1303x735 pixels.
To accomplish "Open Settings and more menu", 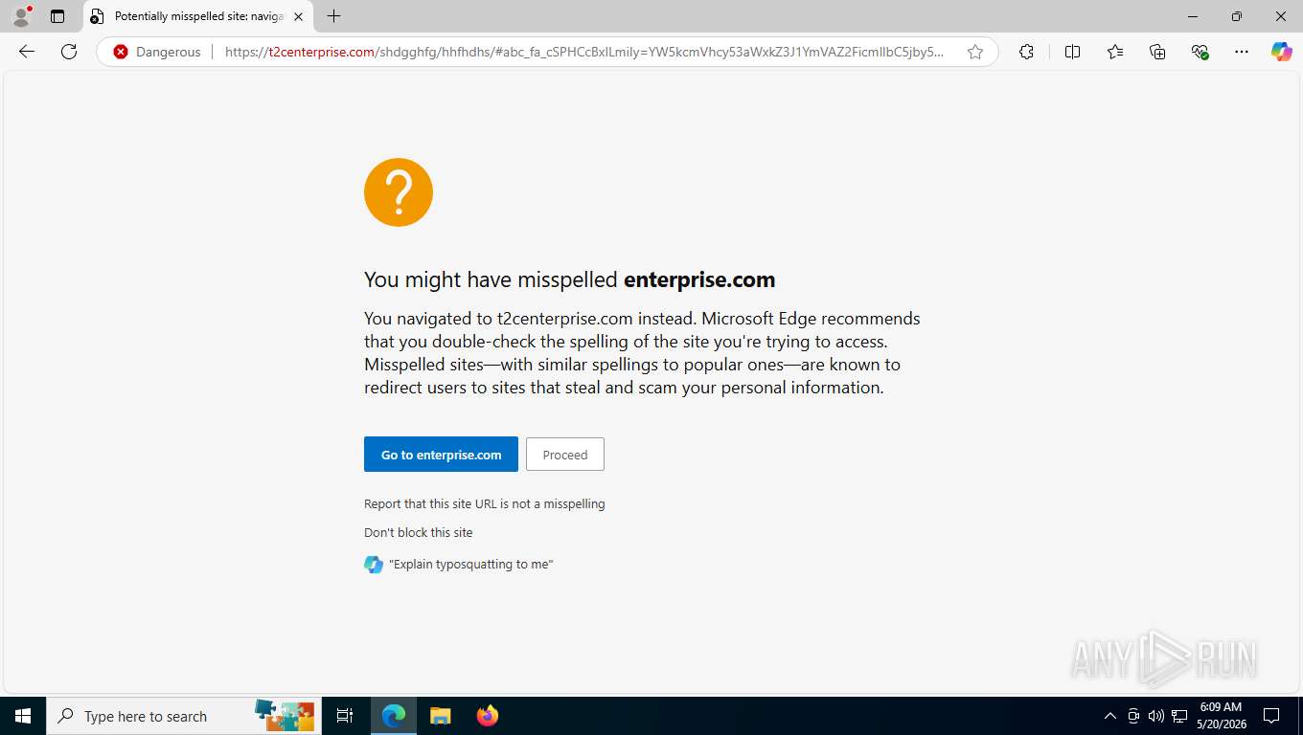I will tap(1242, 52).
